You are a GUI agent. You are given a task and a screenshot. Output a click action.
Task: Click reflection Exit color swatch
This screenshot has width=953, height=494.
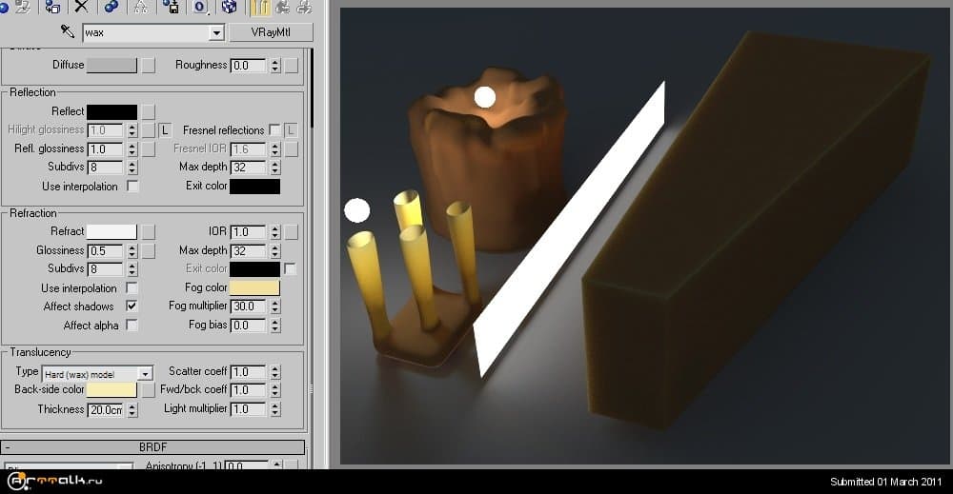click(x=254, y=187)
